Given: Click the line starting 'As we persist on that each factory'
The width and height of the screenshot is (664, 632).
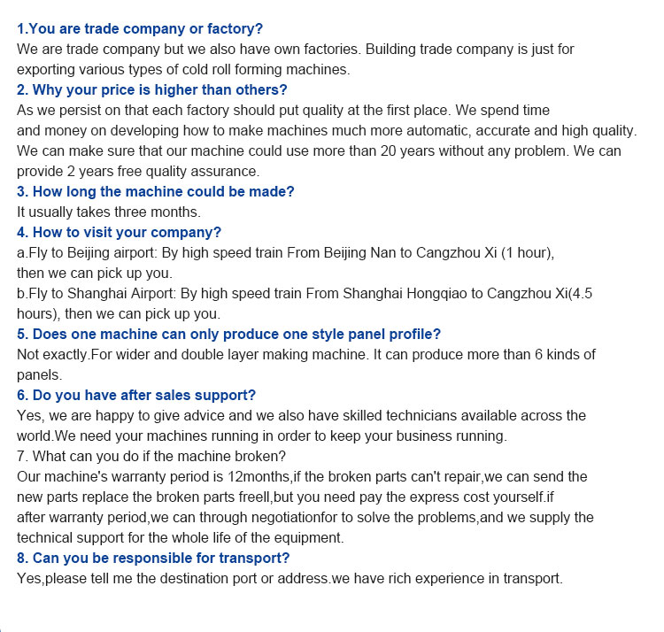Looking at the screenshot, I should pos(283,110).
